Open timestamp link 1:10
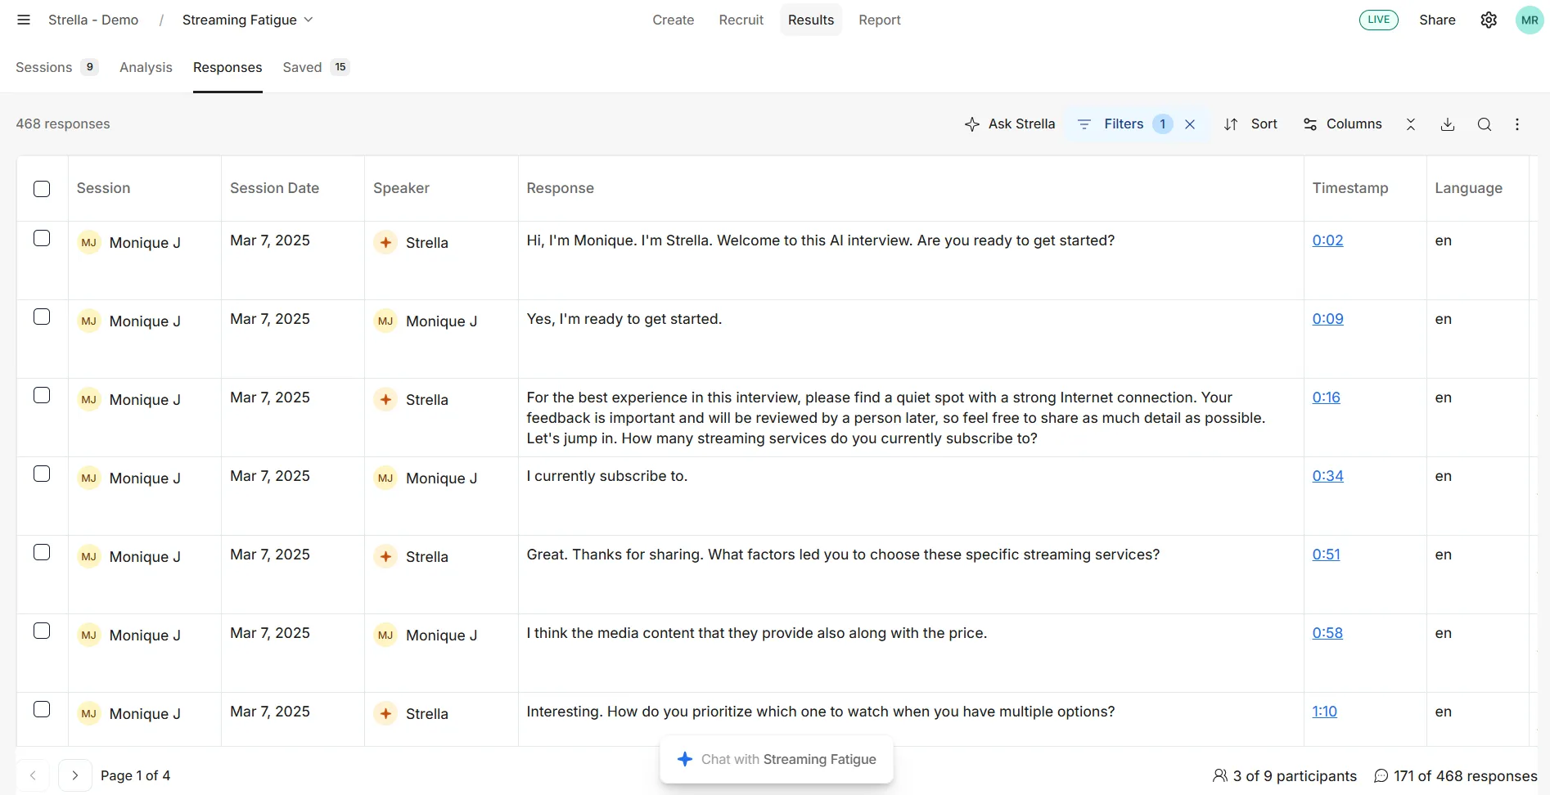The width and height of the screenshot is (1550, 795). [1324, 712]
